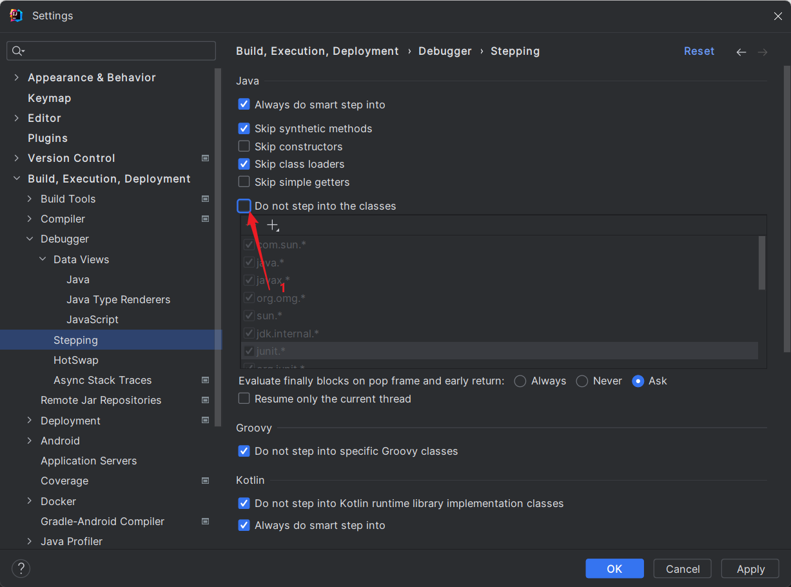Viewport: 791px width, 587px height.
Task: Click project-level icon next to Version Control
Action: [205, 158]
